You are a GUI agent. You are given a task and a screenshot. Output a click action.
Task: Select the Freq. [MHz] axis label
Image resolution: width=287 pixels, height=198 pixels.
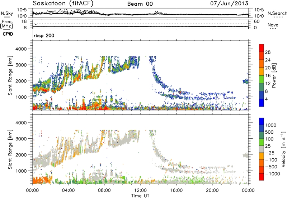[x=7, y=24]
